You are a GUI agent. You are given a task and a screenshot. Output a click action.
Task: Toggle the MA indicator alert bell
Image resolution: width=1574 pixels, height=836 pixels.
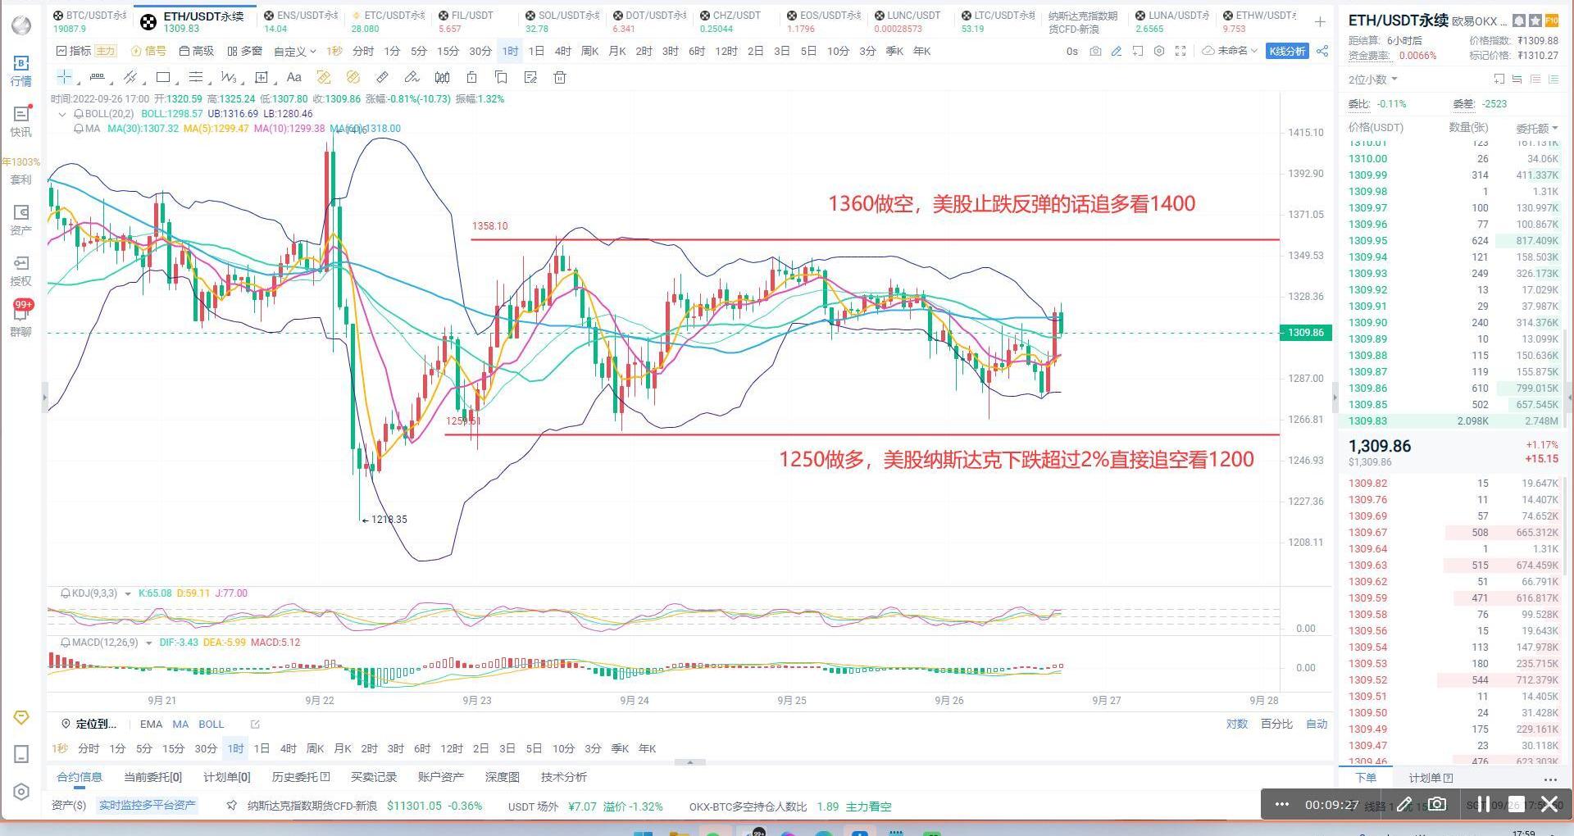[79, 129]
